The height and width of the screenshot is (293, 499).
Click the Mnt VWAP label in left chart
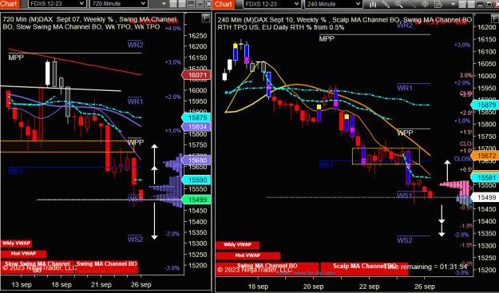(x=23, y=254)
